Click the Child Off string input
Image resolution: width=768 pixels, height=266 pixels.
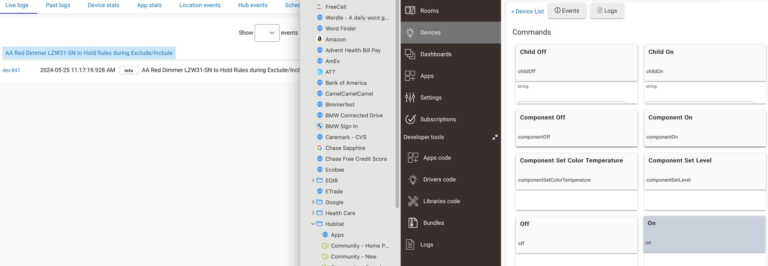point(572,96)
